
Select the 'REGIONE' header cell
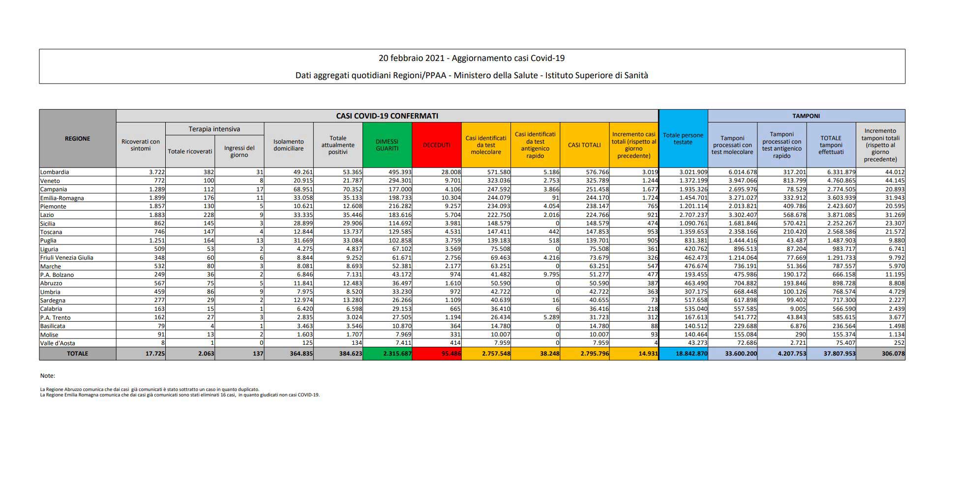[x=78, y=139]
